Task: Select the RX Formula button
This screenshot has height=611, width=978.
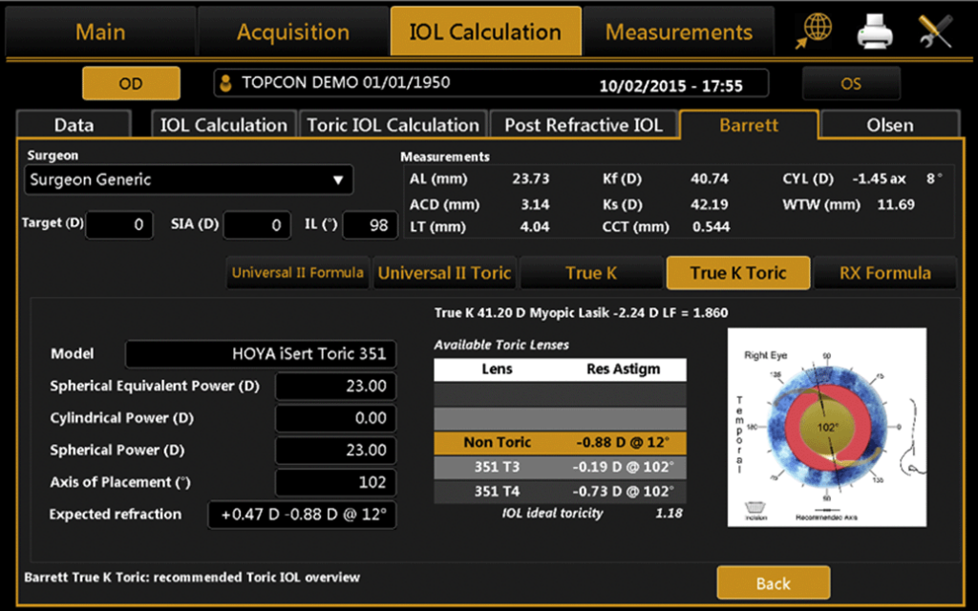Action: (x=884, y=273)
